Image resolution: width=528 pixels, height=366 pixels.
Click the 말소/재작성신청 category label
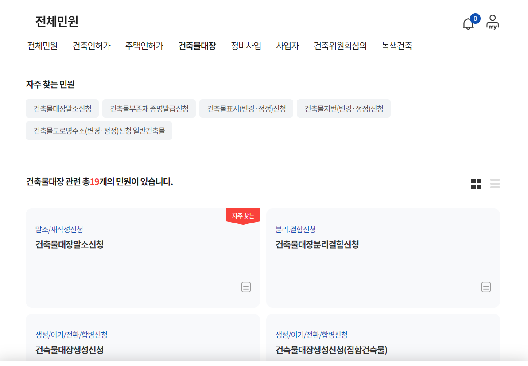point(59,229)
